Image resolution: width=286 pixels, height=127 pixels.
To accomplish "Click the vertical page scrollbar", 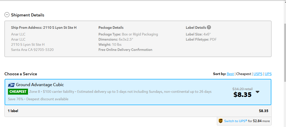I will coord(284,52).
